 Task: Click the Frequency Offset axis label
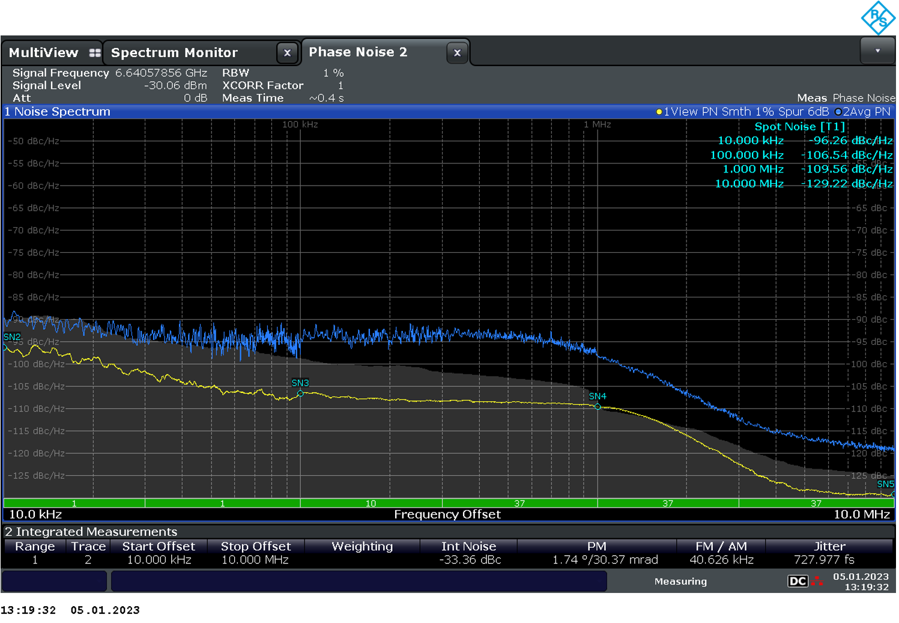click(447, 514)
